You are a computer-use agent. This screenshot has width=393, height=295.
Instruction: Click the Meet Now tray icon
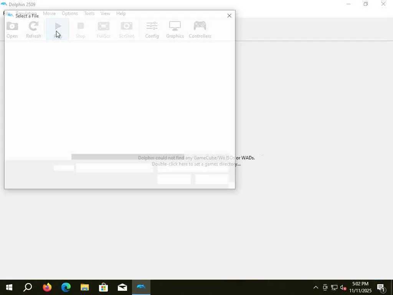[325, 287]
